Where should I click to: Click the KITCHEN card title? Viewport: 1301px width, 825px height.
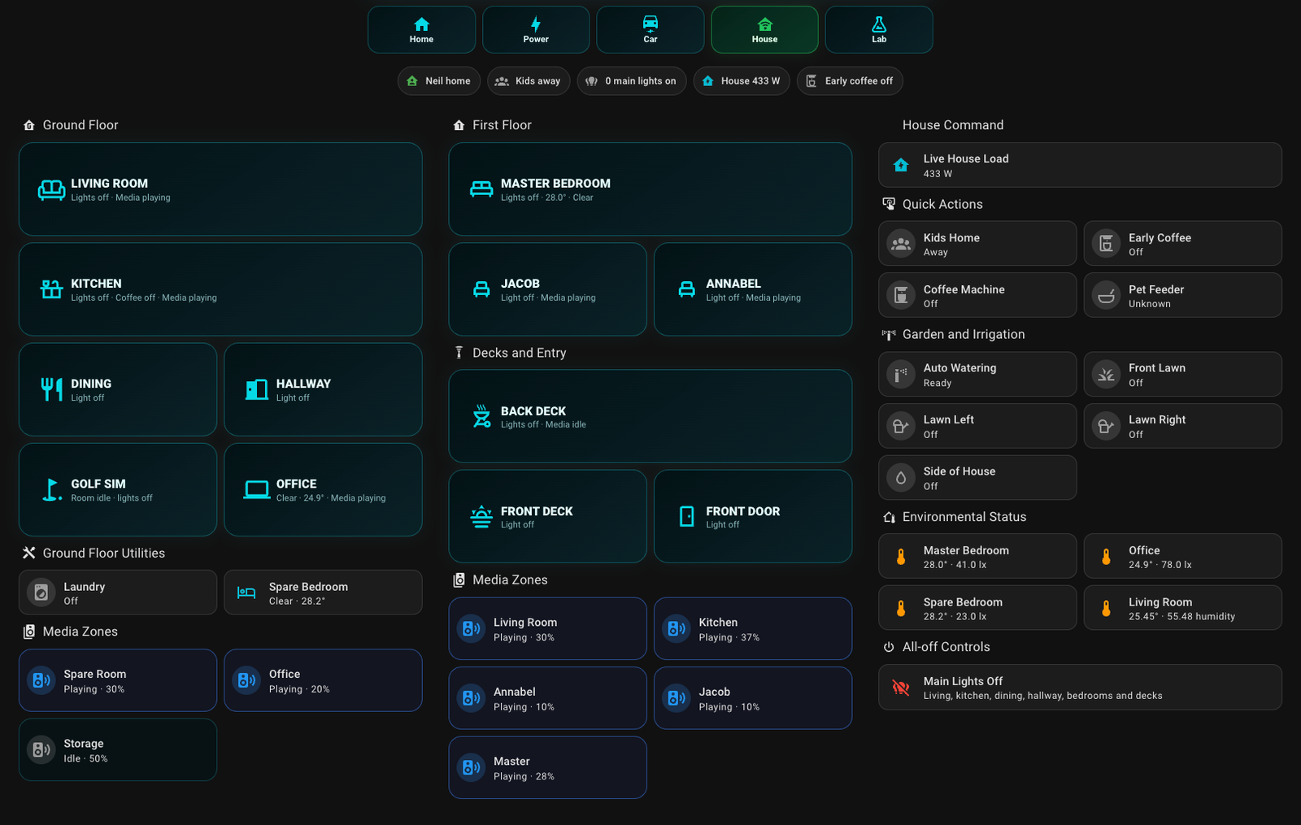[x=96, y=284]
